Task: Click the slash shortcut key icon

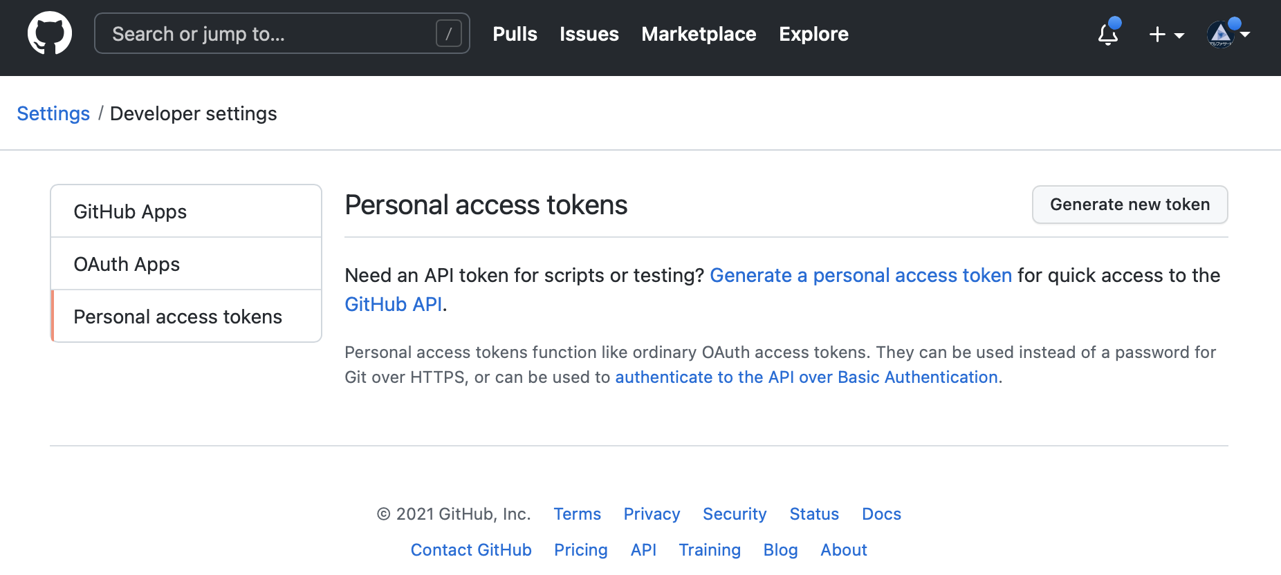Action: coord(448,33)
